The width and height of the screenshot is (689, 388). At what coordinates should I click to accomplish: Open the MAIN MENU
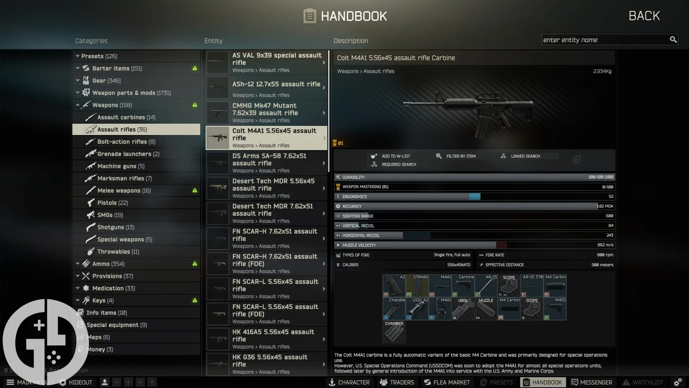click(x=11, y=382)
